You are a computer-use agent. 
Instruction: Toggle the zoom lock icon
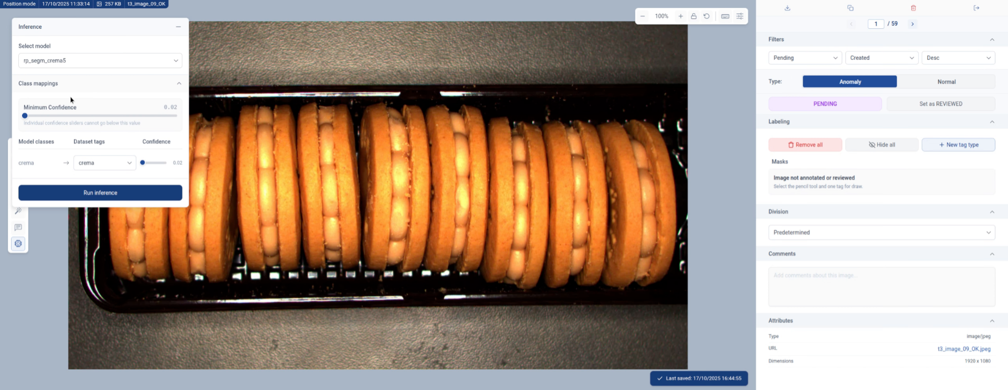(x=694, y=16)
